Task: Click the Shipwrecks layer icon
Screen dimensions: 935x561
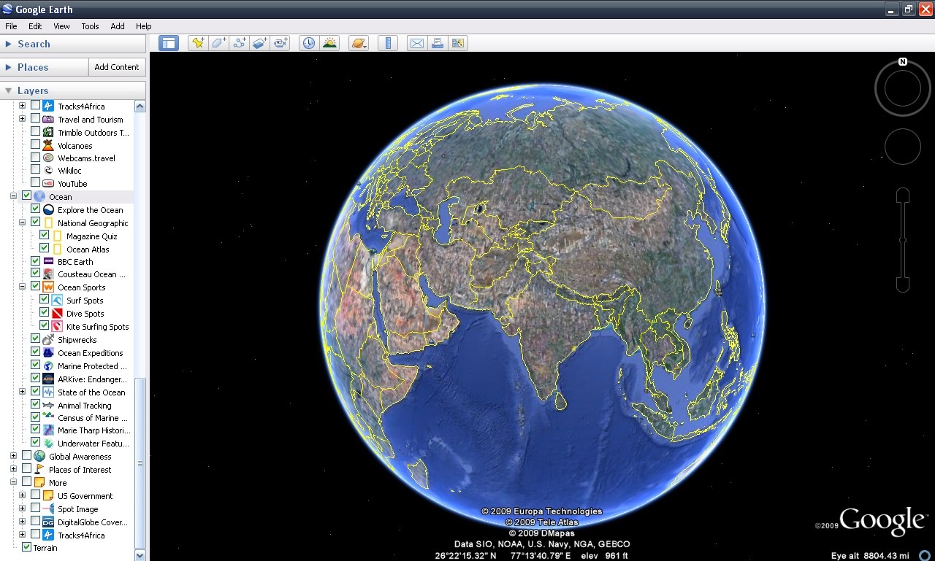Action: pos(47,339)
